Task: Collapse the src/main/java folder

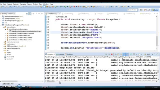Action: point(3,27)
